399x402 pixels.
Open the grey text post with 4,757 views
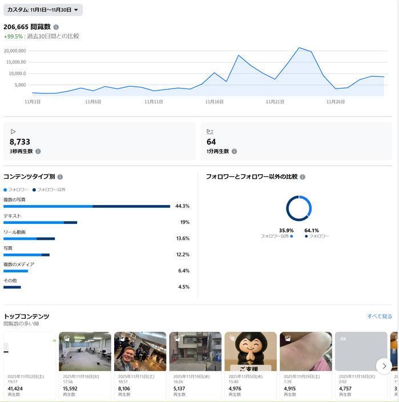pyautogui.click(x=361, y=352)
